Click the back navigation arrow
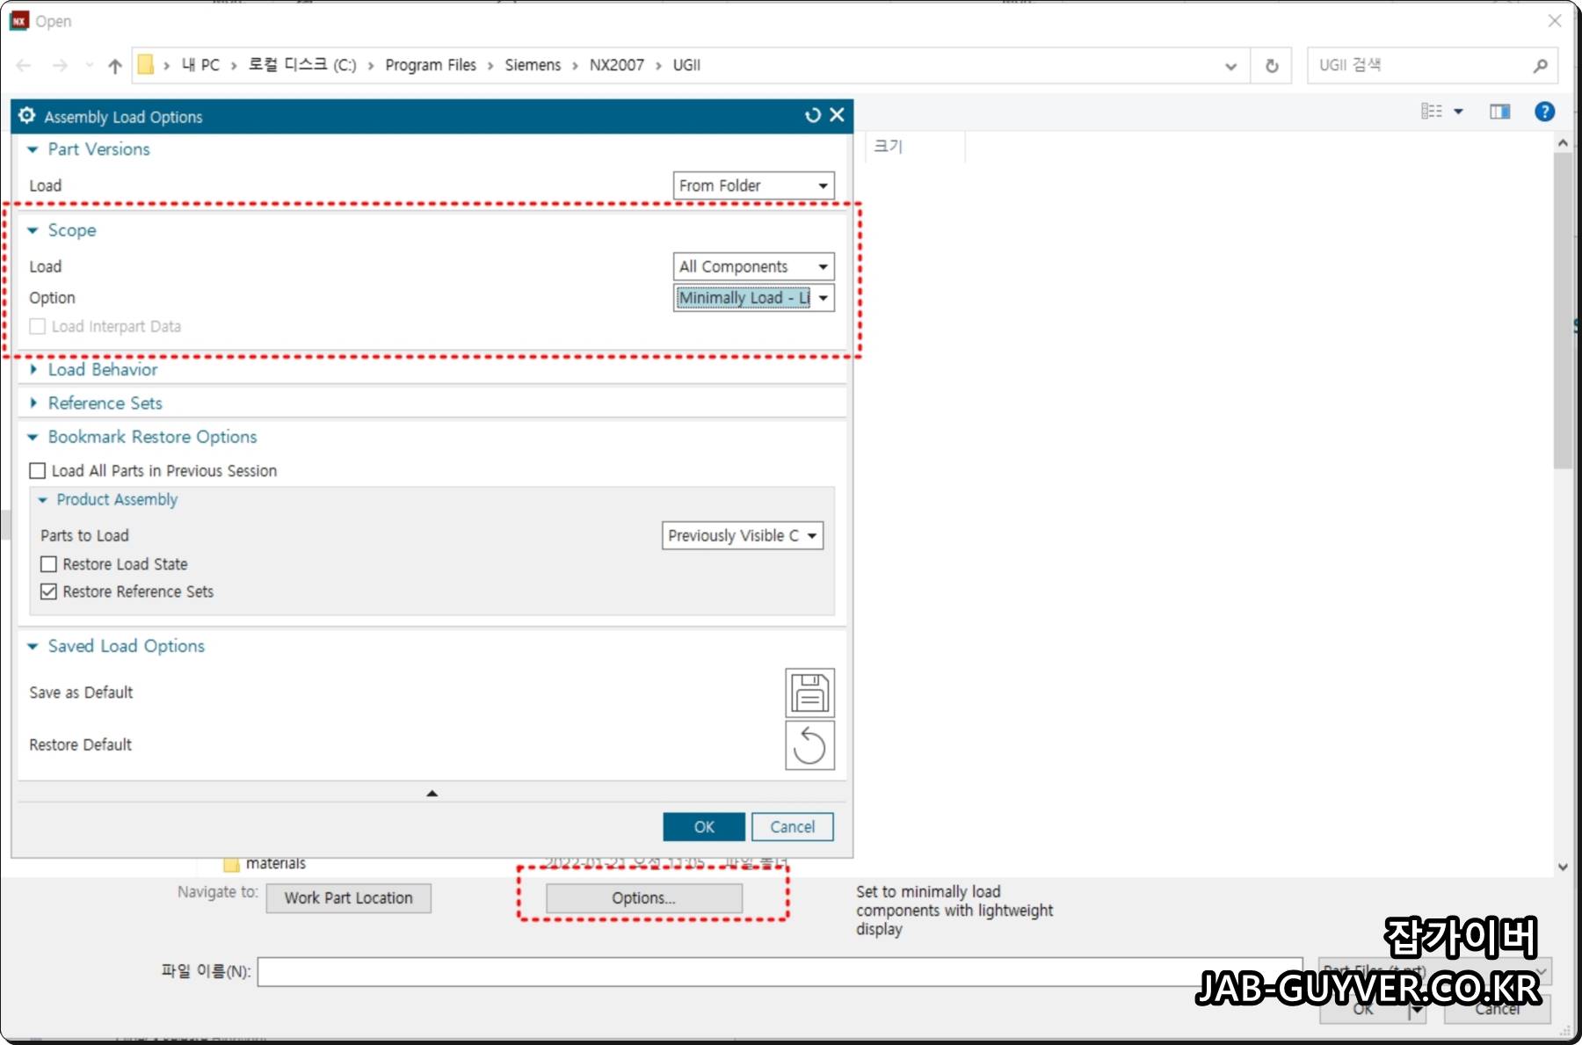Viewport: 1582px width, 1045px height. click(x=24, y=66)
